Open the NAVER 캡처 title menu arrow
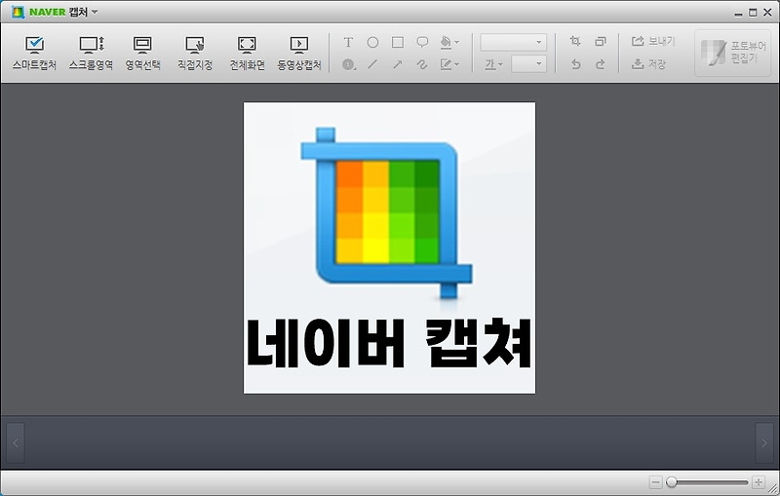This screenshot has width=780, height=496. tap(95, 12)
